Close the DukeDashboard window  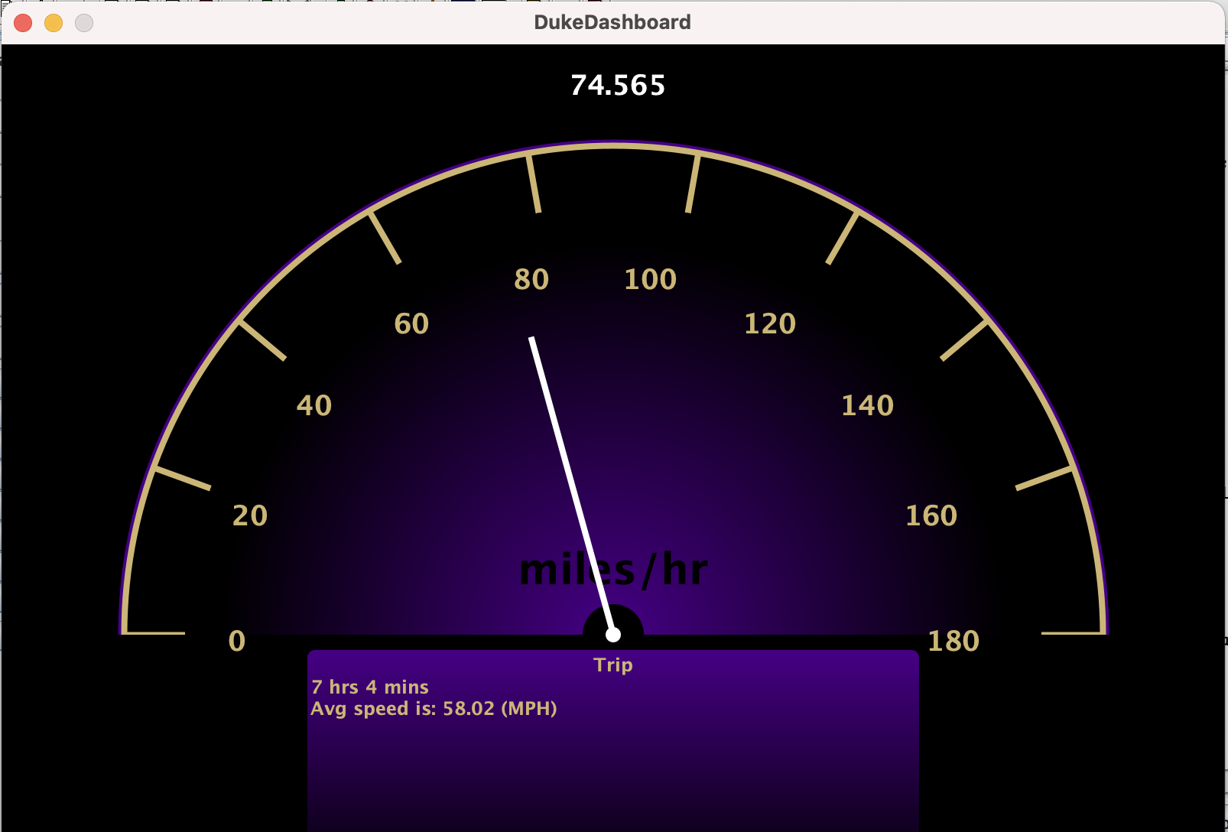(23, 23)
